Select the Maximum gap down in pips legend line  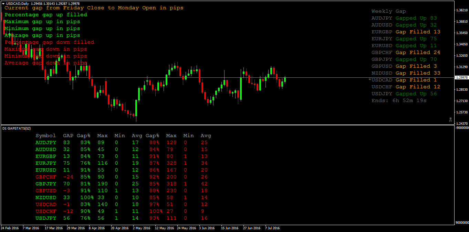tap(46, 49)
